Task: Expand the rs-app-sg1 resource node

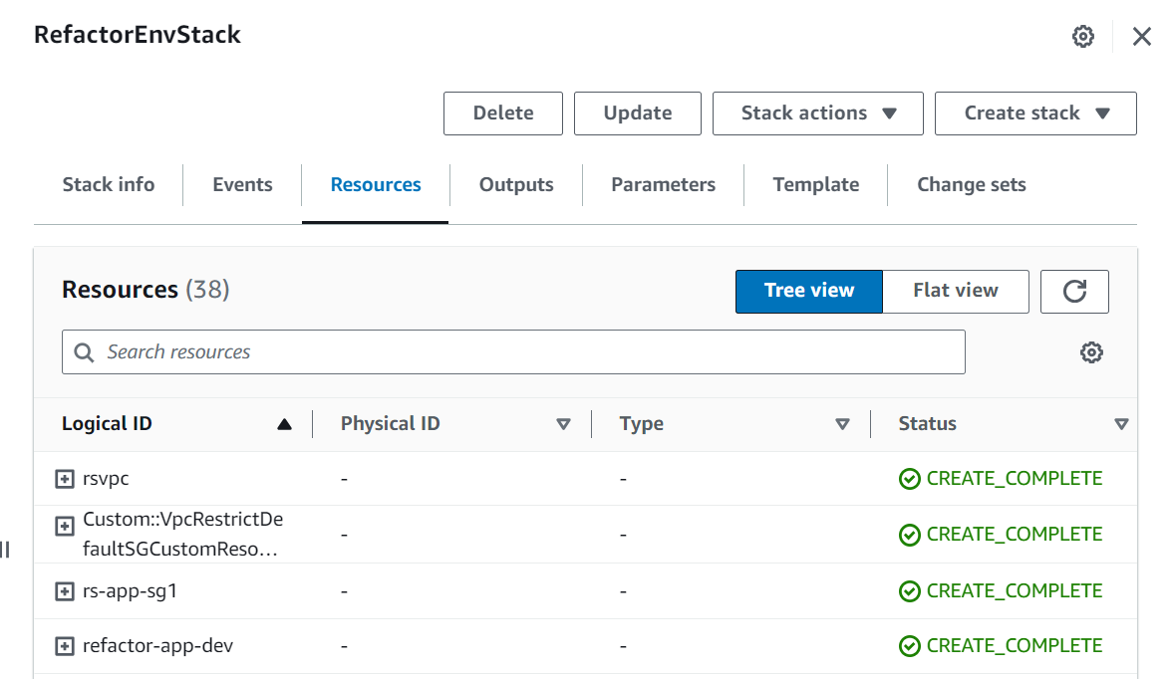Action: pyautogui.click(x=64, y=589)
